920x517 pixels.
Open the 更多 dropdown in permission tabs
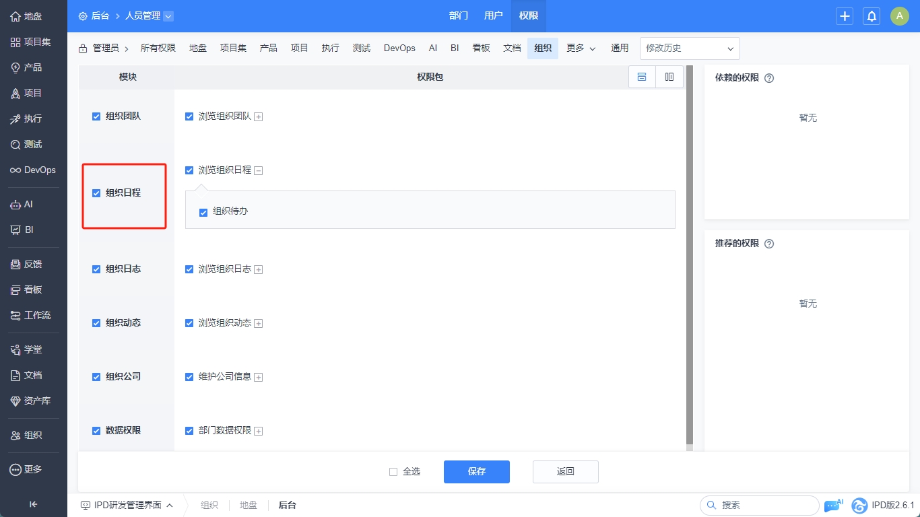tap(581, 48)
